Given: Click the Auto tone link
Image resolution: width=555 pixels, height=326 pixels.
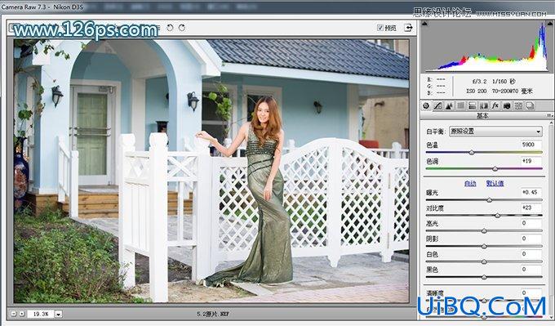Looking at the screenshot, I should pyautogui.click(x=470, y=184).
